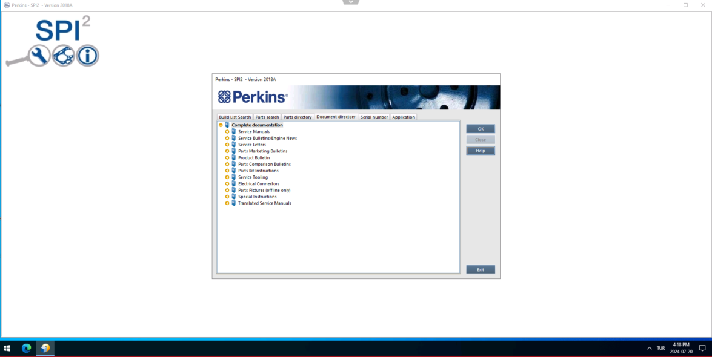The image size is (712, 357).
Task: Select the Special Instructions label
Action: pos(258,197)
